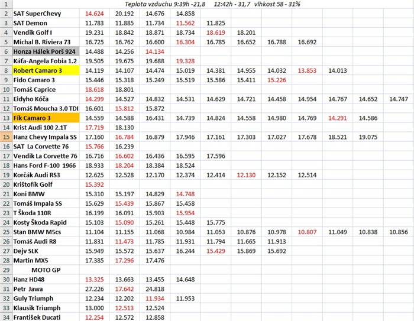Click the 'František Ducati' cell
Screen dimensions: 414x321
coord(46,317)
